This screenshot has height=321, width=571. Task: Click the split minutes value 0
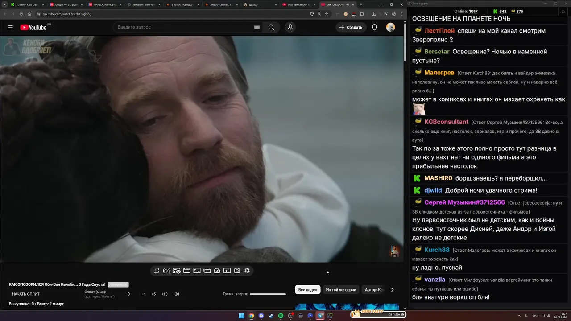pyautogui.click(x=128, y=294)
